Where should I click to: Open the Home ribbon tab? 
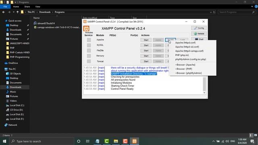point(16,6)
